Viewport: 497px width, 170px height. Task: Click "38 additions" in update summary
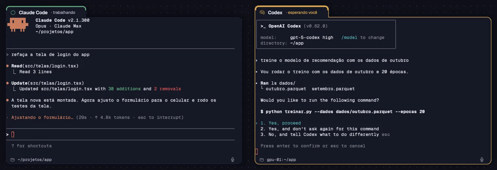[x=124, y=89]
